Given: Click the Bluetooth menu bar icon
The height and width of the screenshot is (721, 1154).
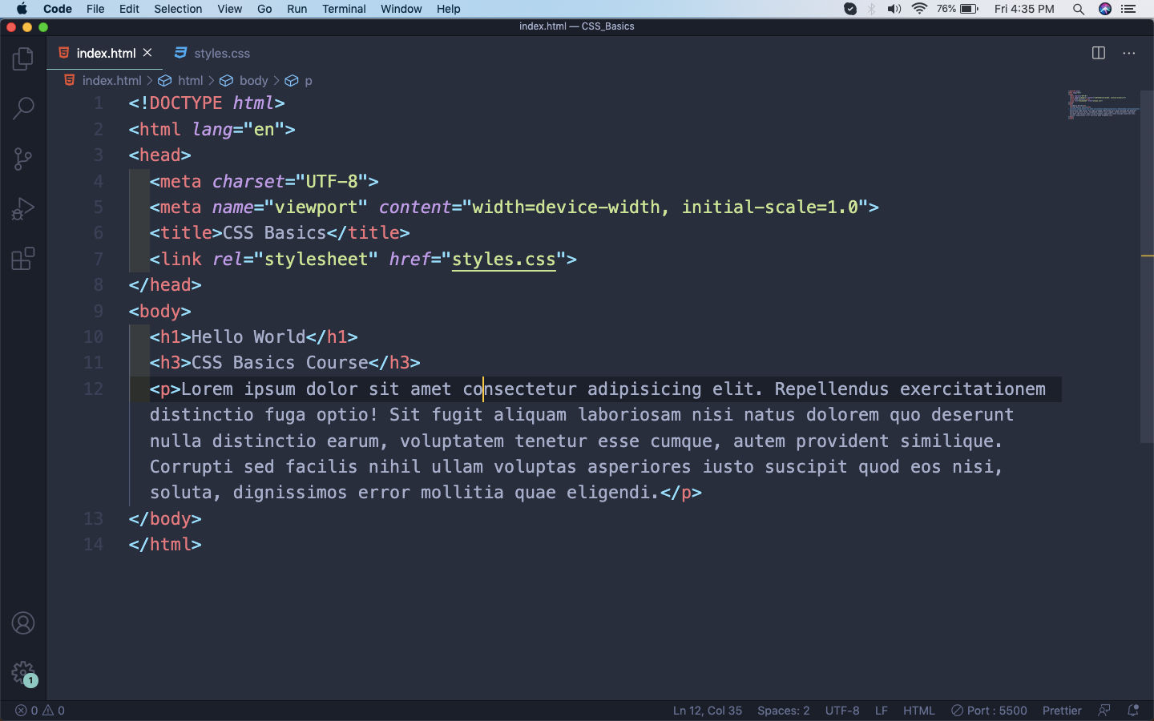Looking at the screenshot, I should point(872,9).
